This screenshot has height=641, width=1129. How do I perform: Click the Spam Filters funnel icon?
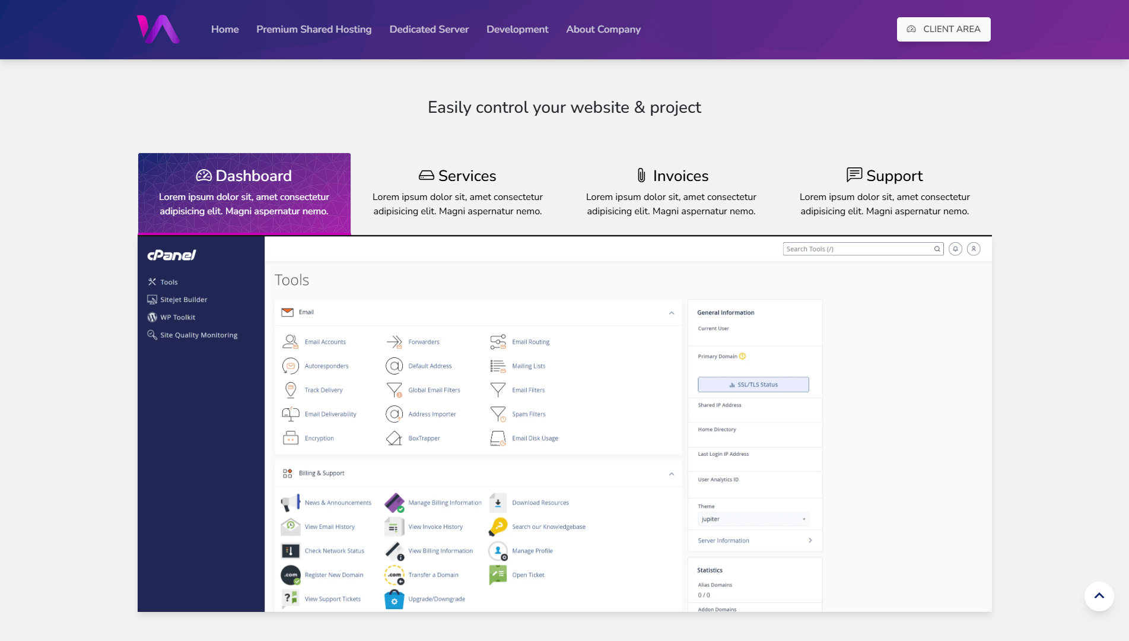point(498,414)
